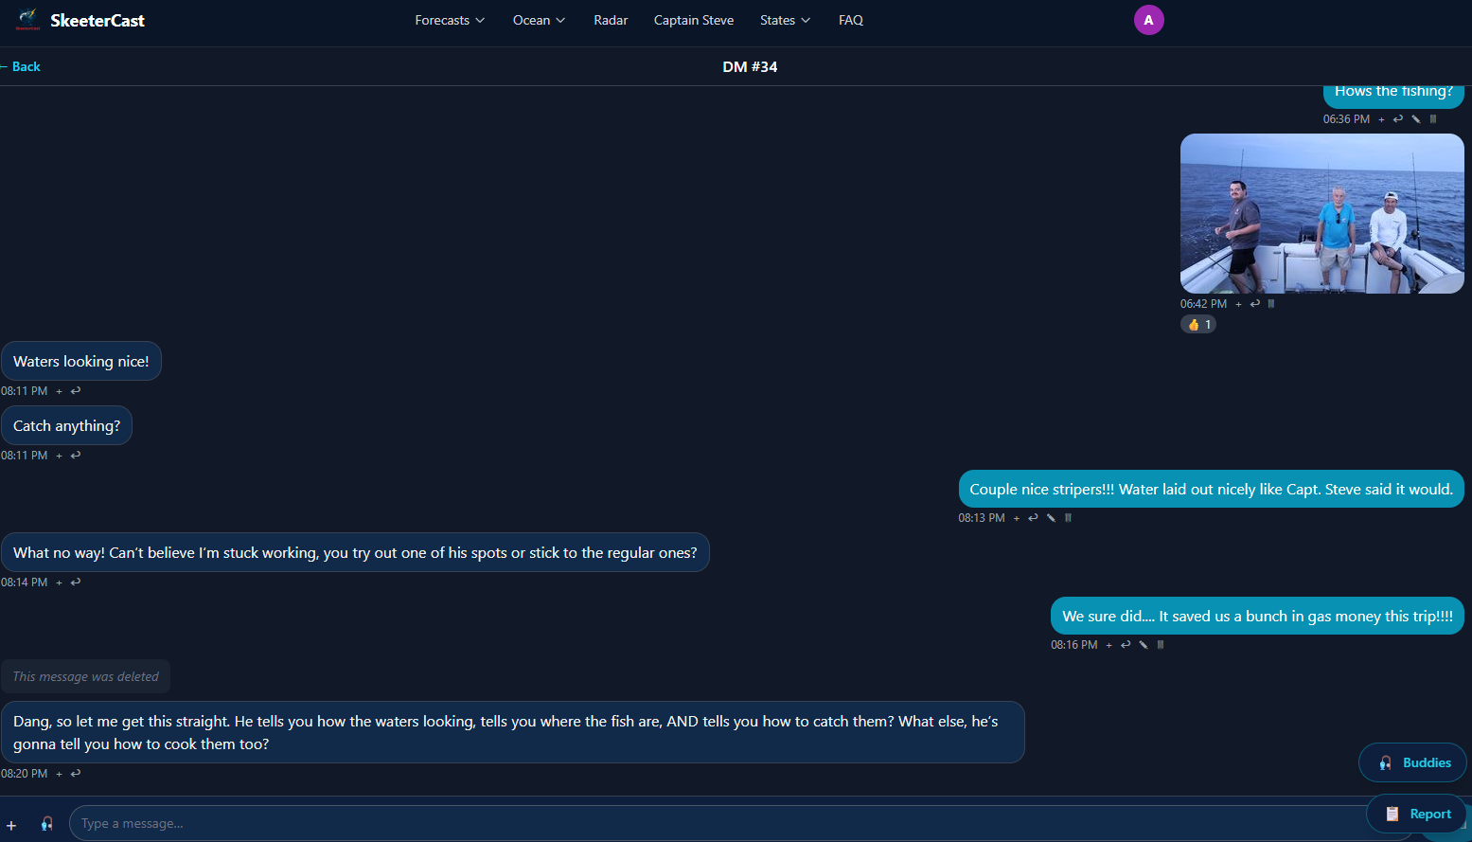Expand the Ocean dropdown menu
This screenshot has width=1472, height=842.
[539, 20]
